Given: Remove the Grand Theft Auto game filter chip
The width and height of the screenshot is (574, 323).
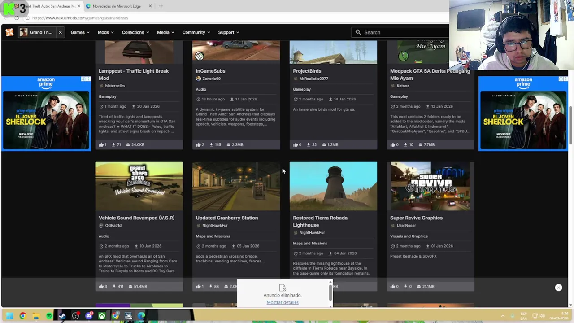Looking at the screenshot, I should 60,32.
